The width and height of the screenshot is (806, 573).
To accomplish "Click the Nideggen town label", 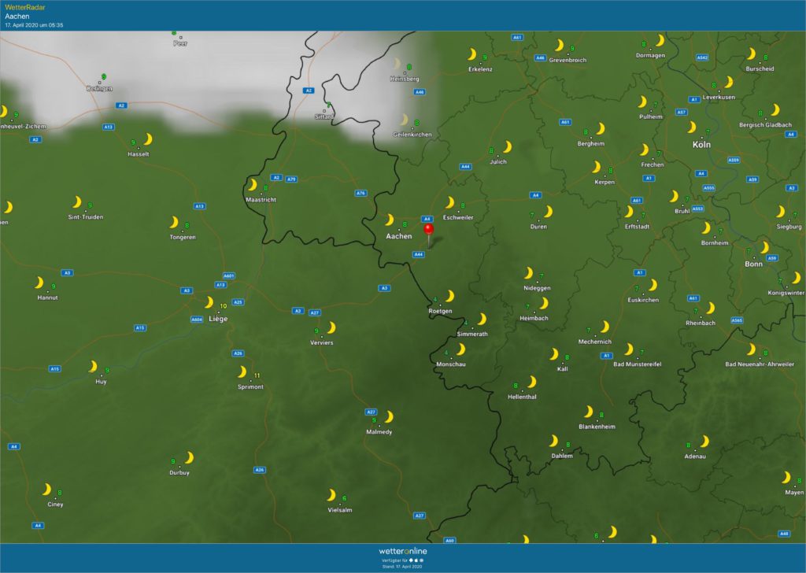I will tap(537, 288).
